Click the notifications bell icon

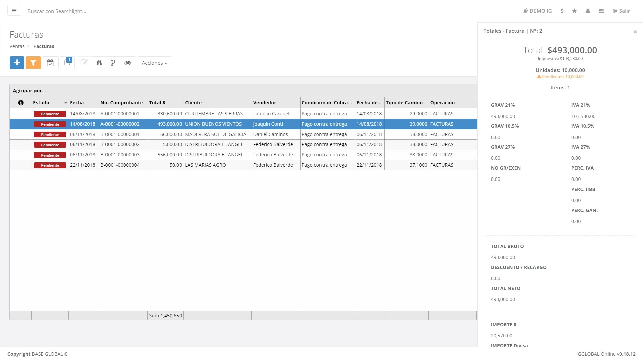click(x=588, y=11)
